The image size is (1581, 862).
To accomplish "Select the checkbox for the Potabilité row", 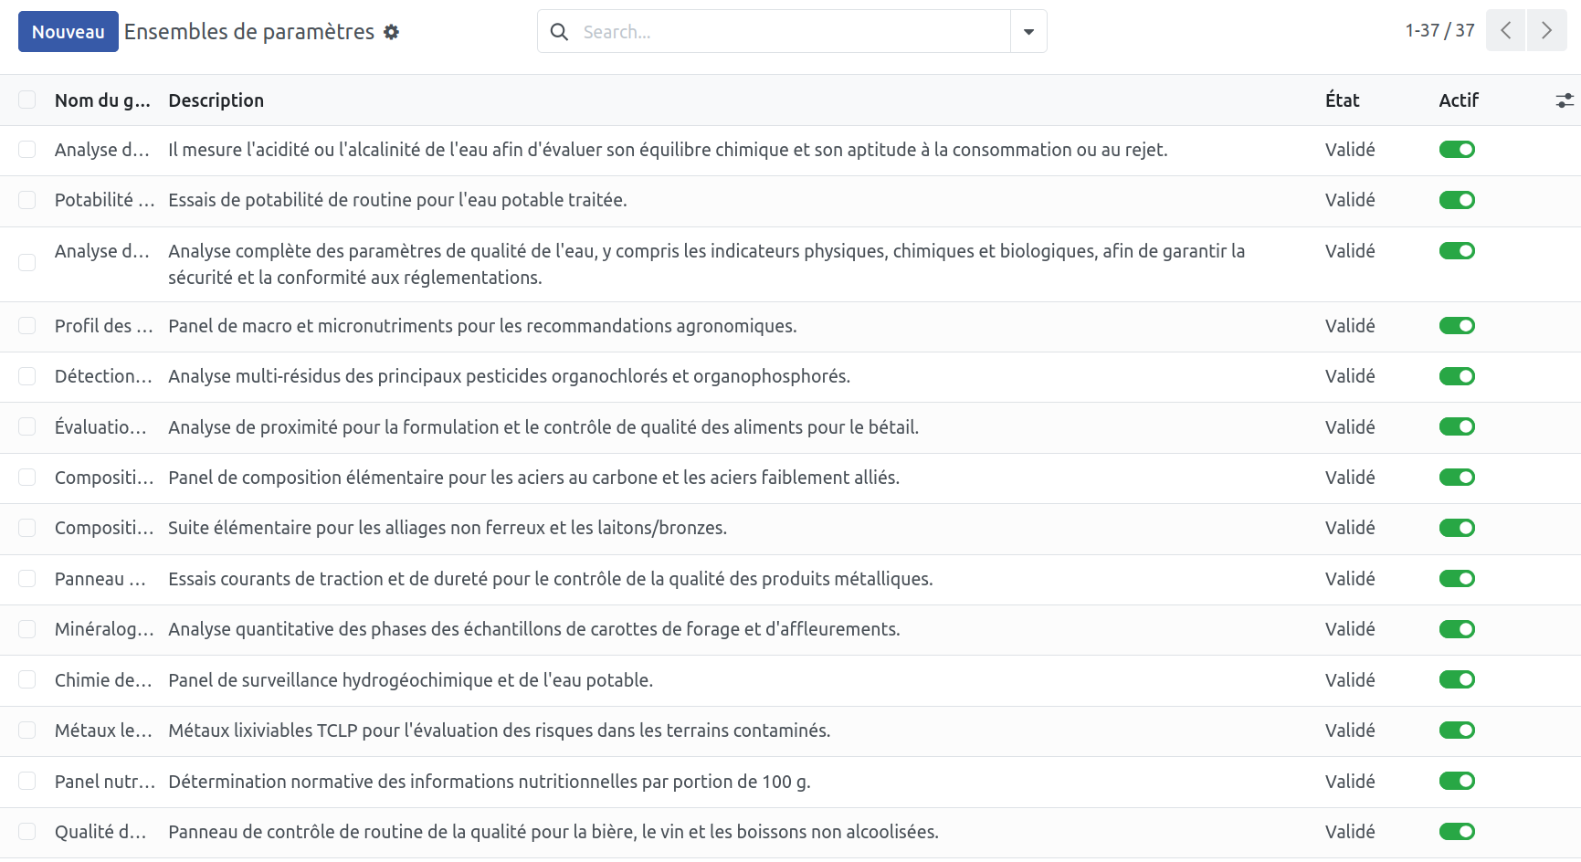I will pyautogui.click(x=27, y=200).
